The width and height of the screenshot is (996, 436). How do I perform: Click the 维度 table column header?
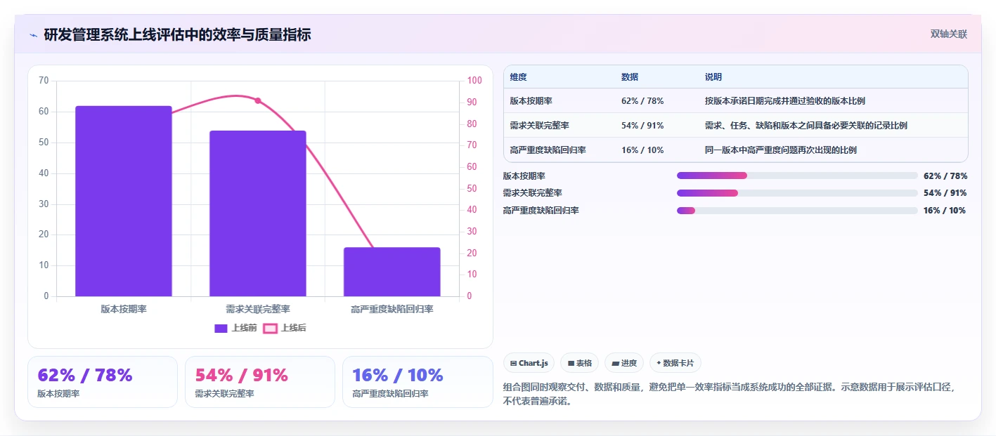pos(519,77)
